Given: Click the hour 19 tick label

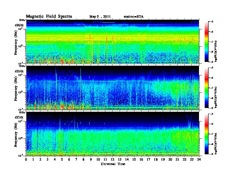Looking at the screenshot, I should 163,160.
